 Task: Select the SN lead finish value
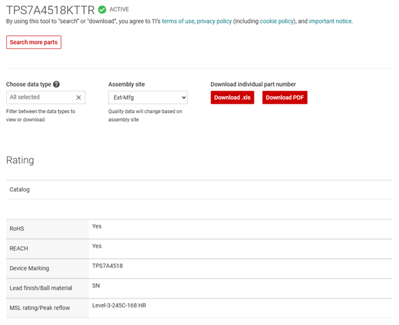coord(96,286)
